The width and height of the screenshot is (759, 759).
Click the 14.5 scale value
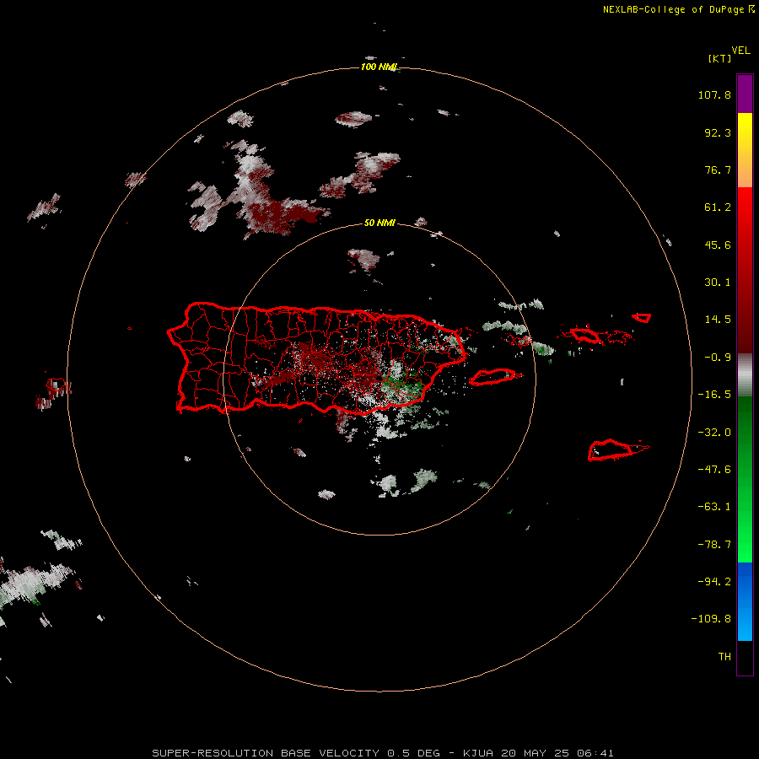pyautogui.click(x=718, y=320)
